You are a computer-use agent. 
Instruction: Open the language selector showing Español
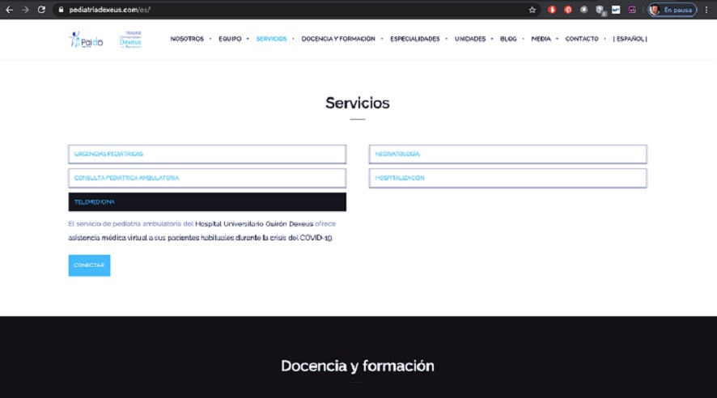[630, 39]
